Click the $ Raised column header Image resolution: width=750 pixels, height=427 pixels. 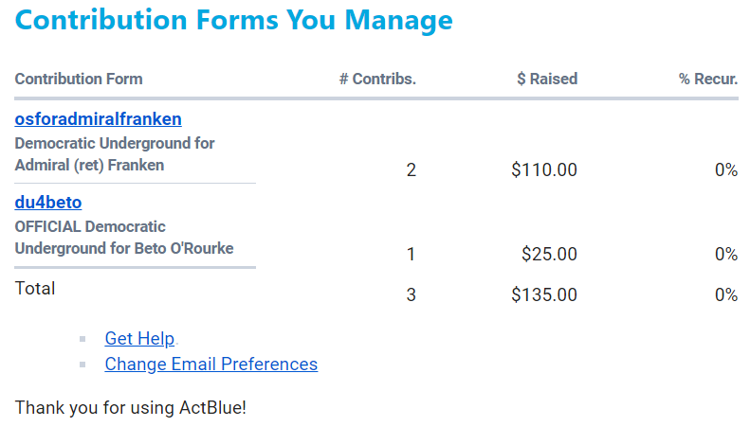click(x=547, y=80)
